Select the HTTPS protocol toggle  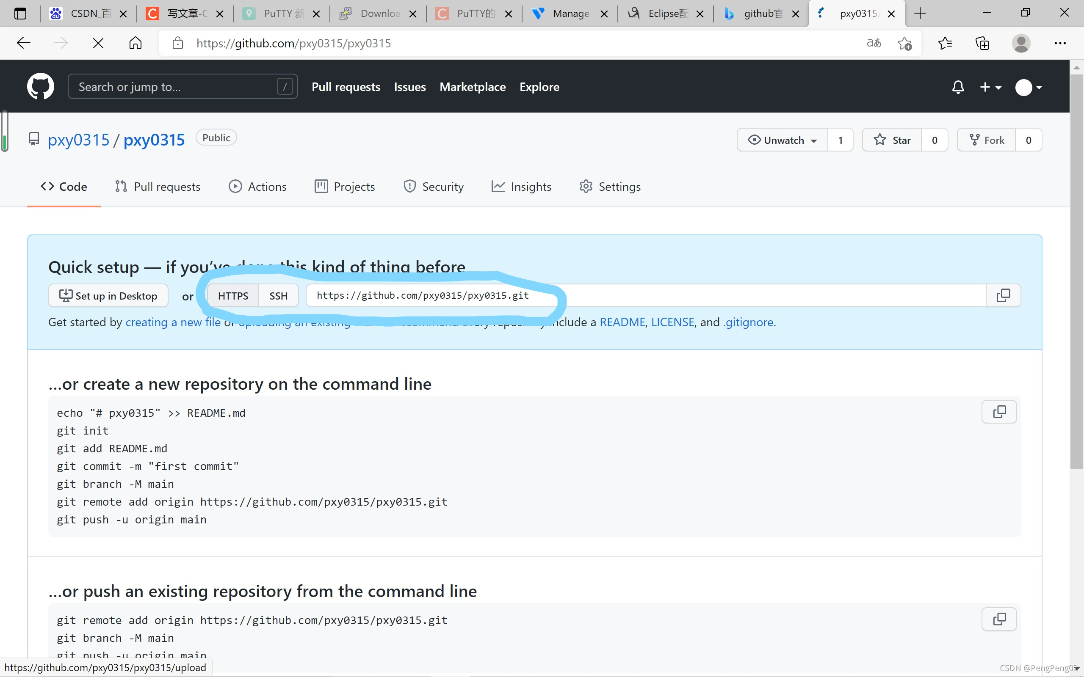[233, 296]
